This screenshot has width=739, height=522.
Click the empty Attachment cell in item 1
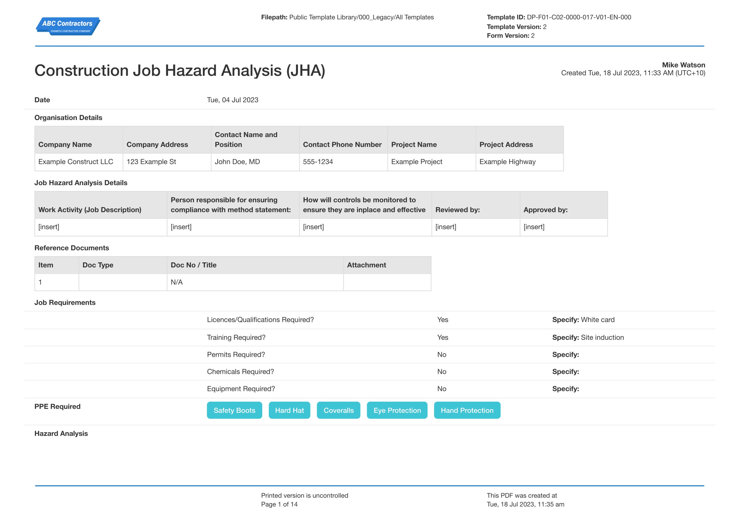[387, 282]
